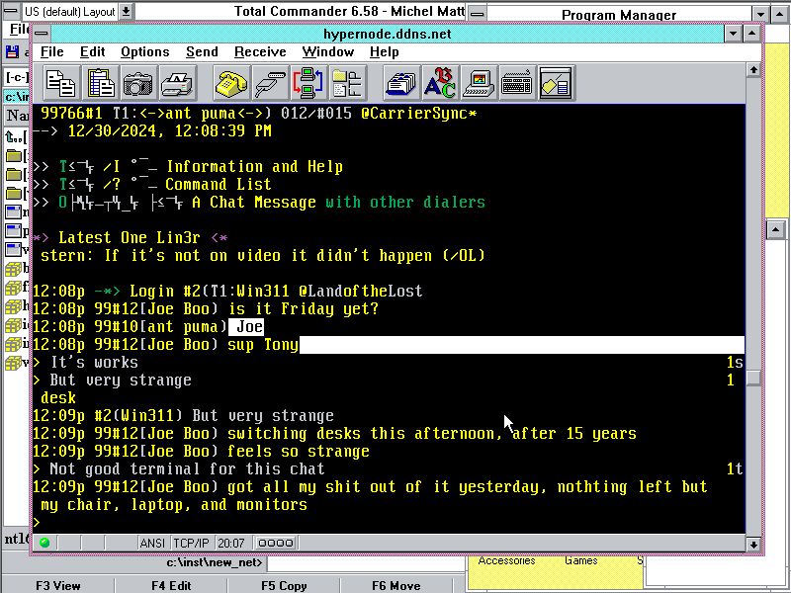
Task: Open the hypernode.ddns.net window control menu
Action: pyautogui.click(x=41, y=33)
